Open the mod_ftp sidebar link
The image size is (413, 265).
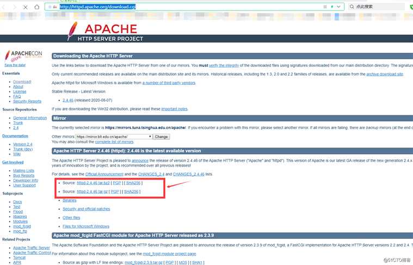tap(20, 231)
